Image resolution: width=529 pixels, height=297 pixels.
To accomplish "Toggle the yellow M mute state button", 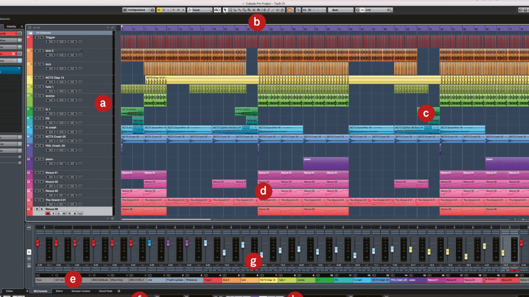I will (x=159, y=10).
